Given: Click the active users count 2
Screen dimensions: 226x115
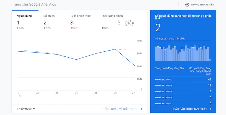Looking at the screenshot, I should pyautogui.click(x=158, y=28).
